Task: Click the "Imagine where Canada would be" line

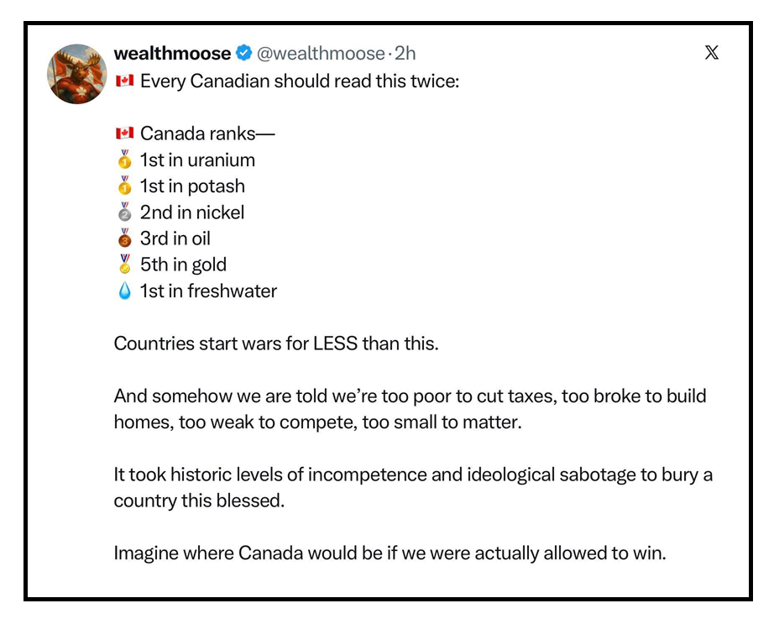Action: tap(390, 553)
